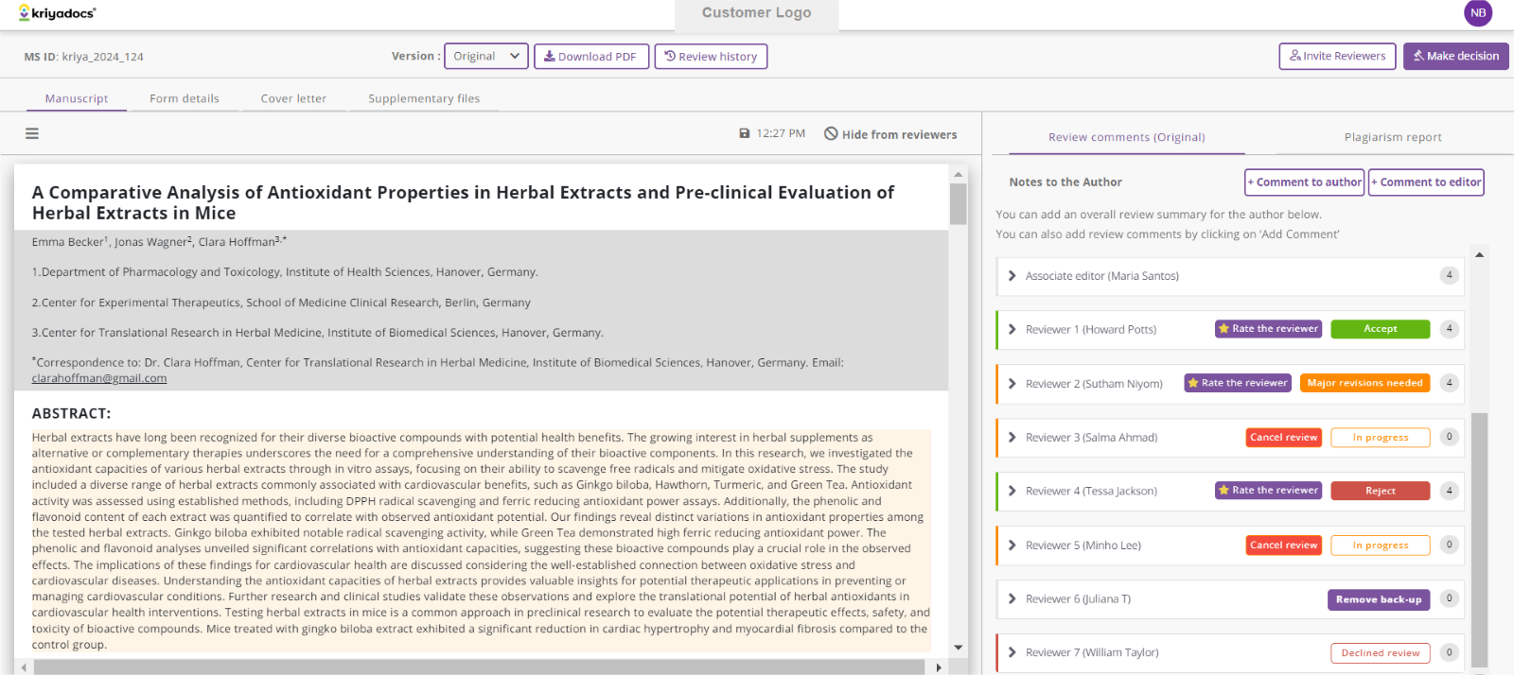Download the manuscript PDF

pos(591,57)
